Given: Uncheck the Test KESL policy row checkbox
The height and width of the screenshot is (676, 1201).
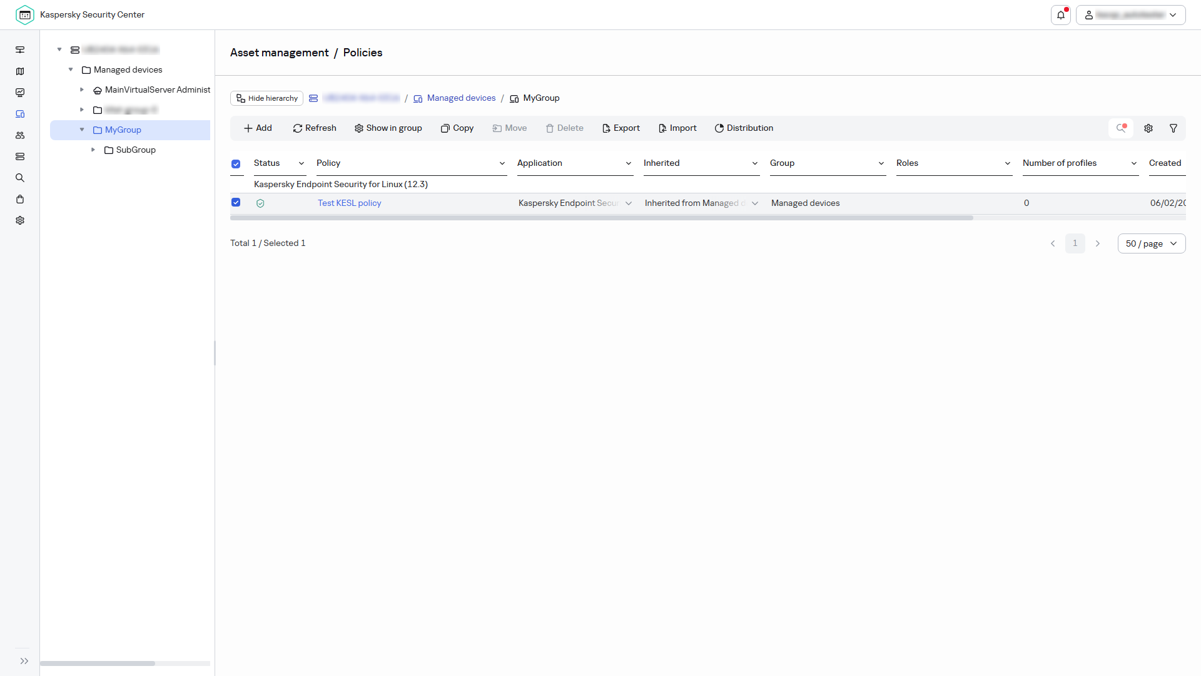Looking at the screenshot, I should tap(236, 202).
